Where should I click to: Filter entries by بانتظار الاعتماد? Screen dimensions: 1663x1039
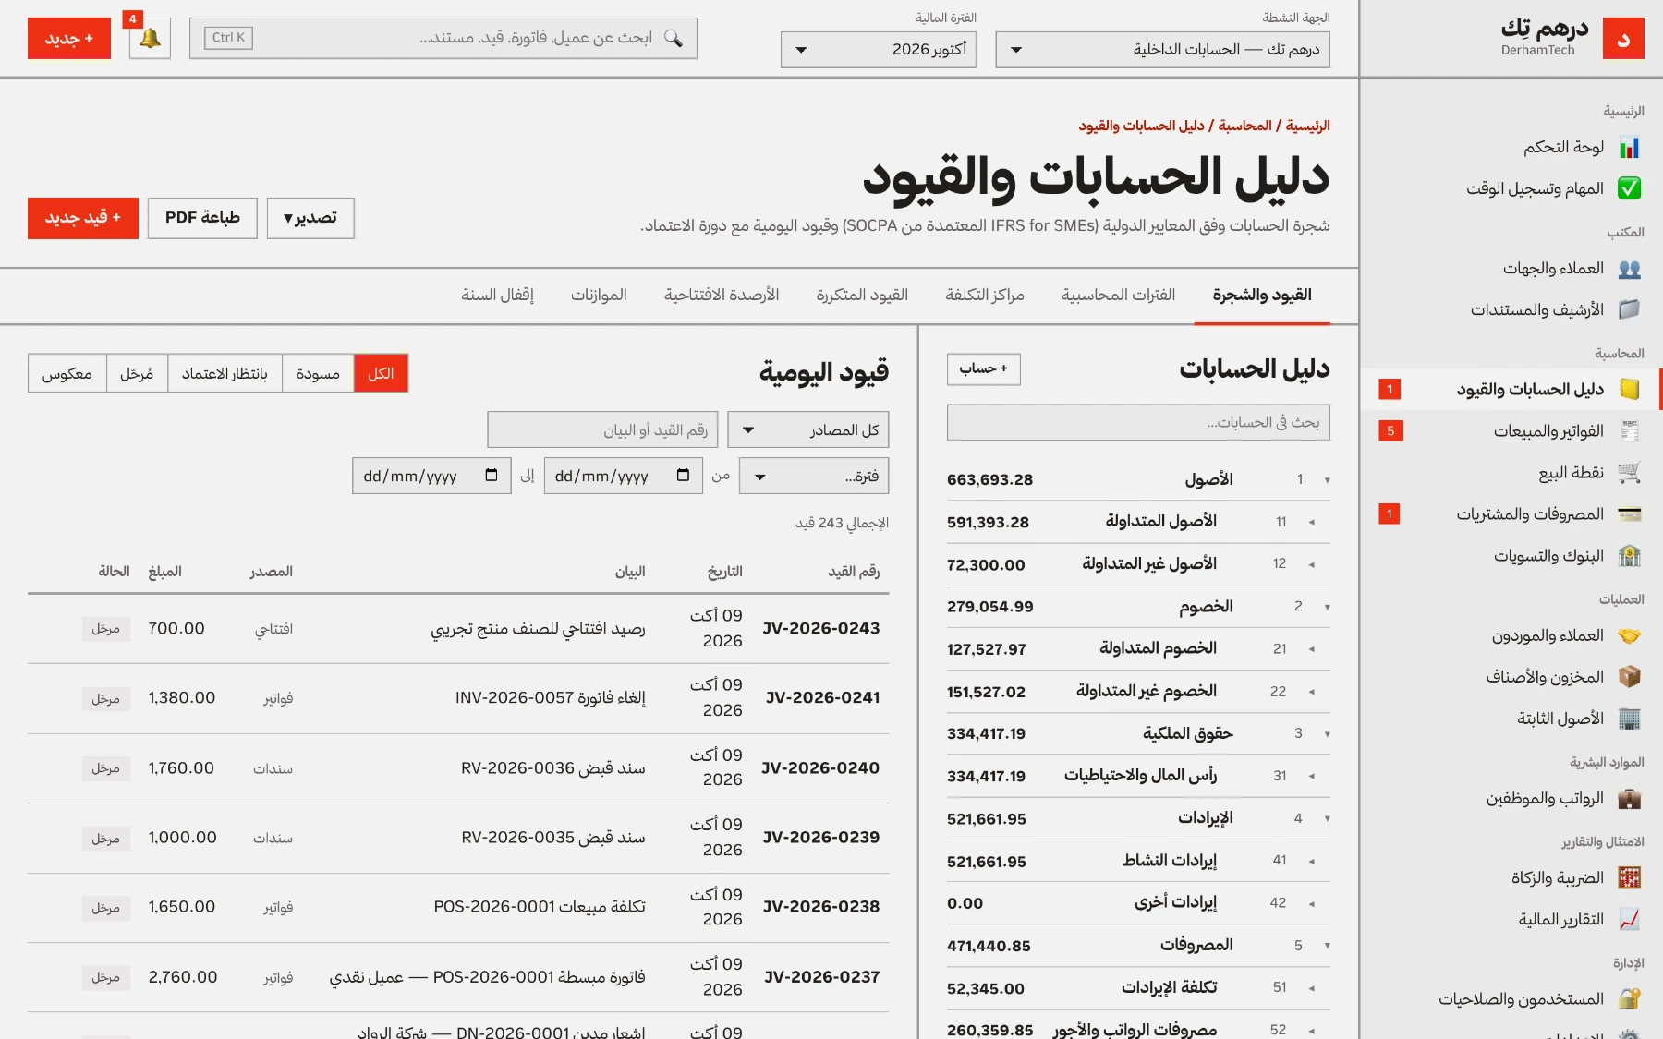225,373
